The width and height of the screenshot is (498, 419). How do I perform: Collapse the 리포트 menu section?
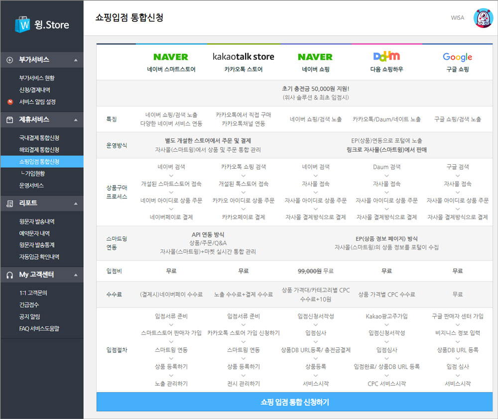click(76, 204)
